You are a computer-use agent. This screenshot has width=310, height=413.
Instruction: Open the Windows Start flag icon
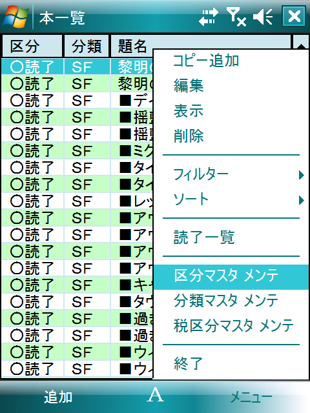click(x=16, y=17)
